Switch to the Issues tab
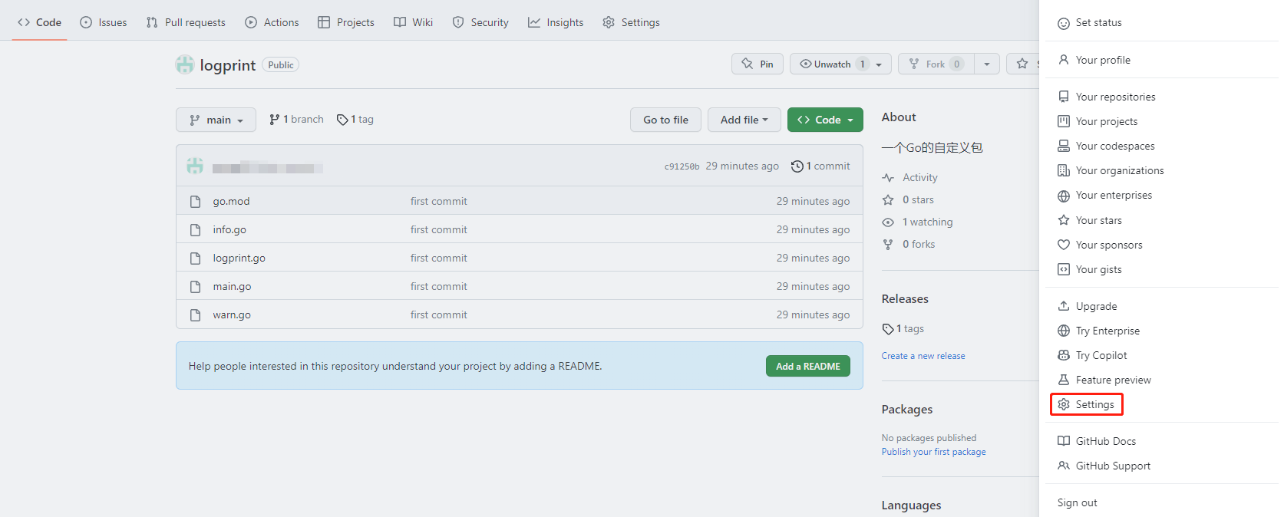Viewport: 1284px width, 517px height. 104,22
